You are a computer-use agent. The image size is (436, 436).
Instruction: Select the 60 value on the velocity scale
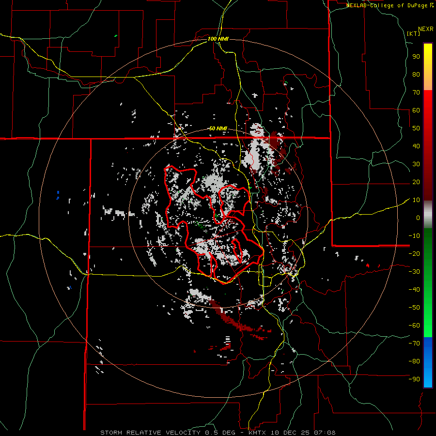coord(416,110)
